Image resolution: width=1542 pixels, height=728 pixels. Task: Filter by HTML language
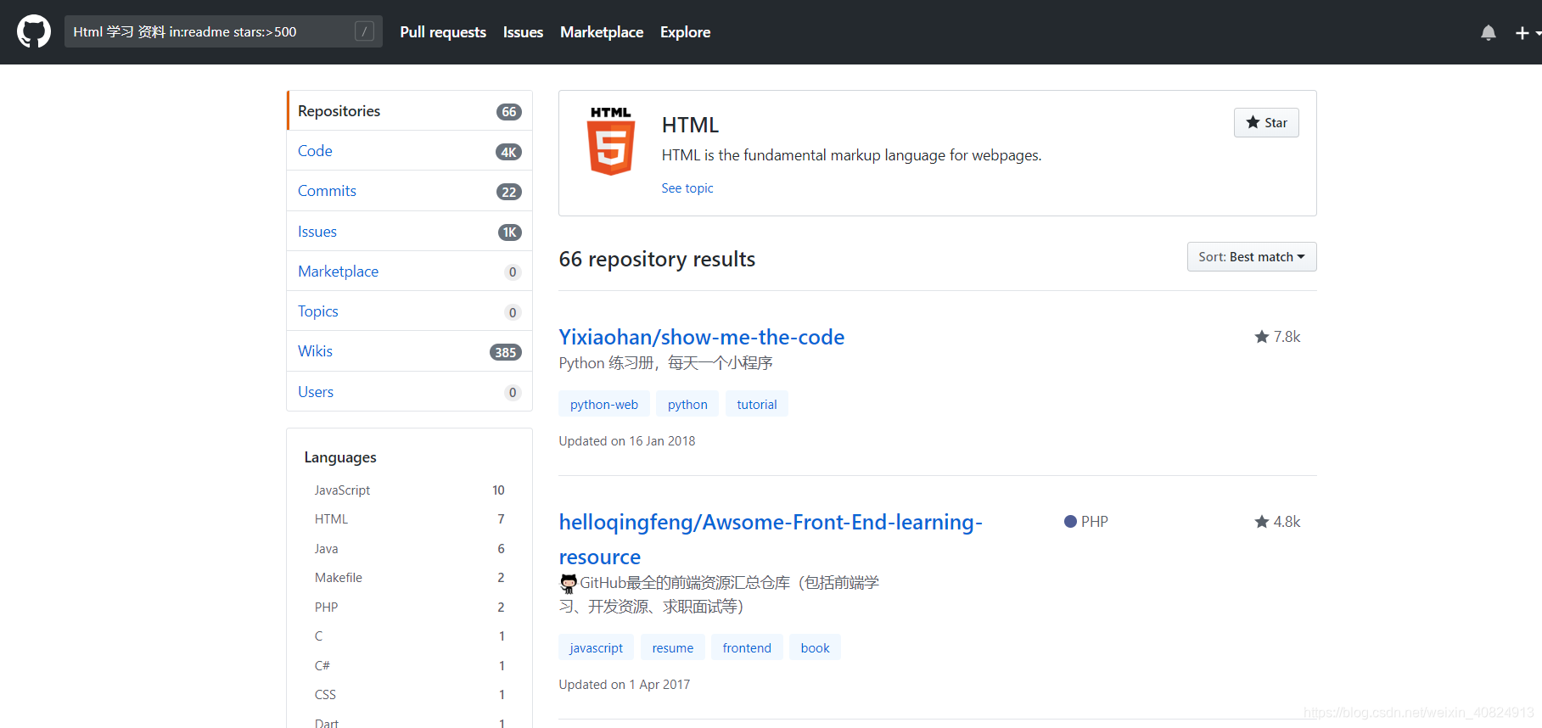(x=409, y=519)
